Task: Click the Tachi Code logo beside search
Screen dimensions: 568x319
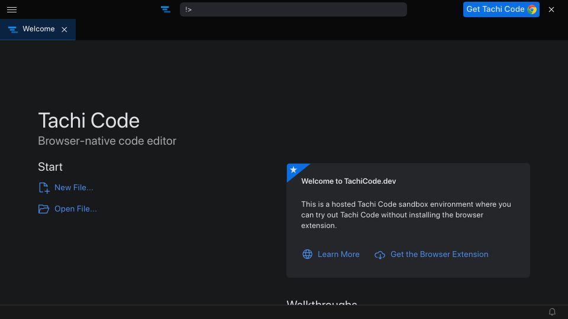Action: point(166,10)
